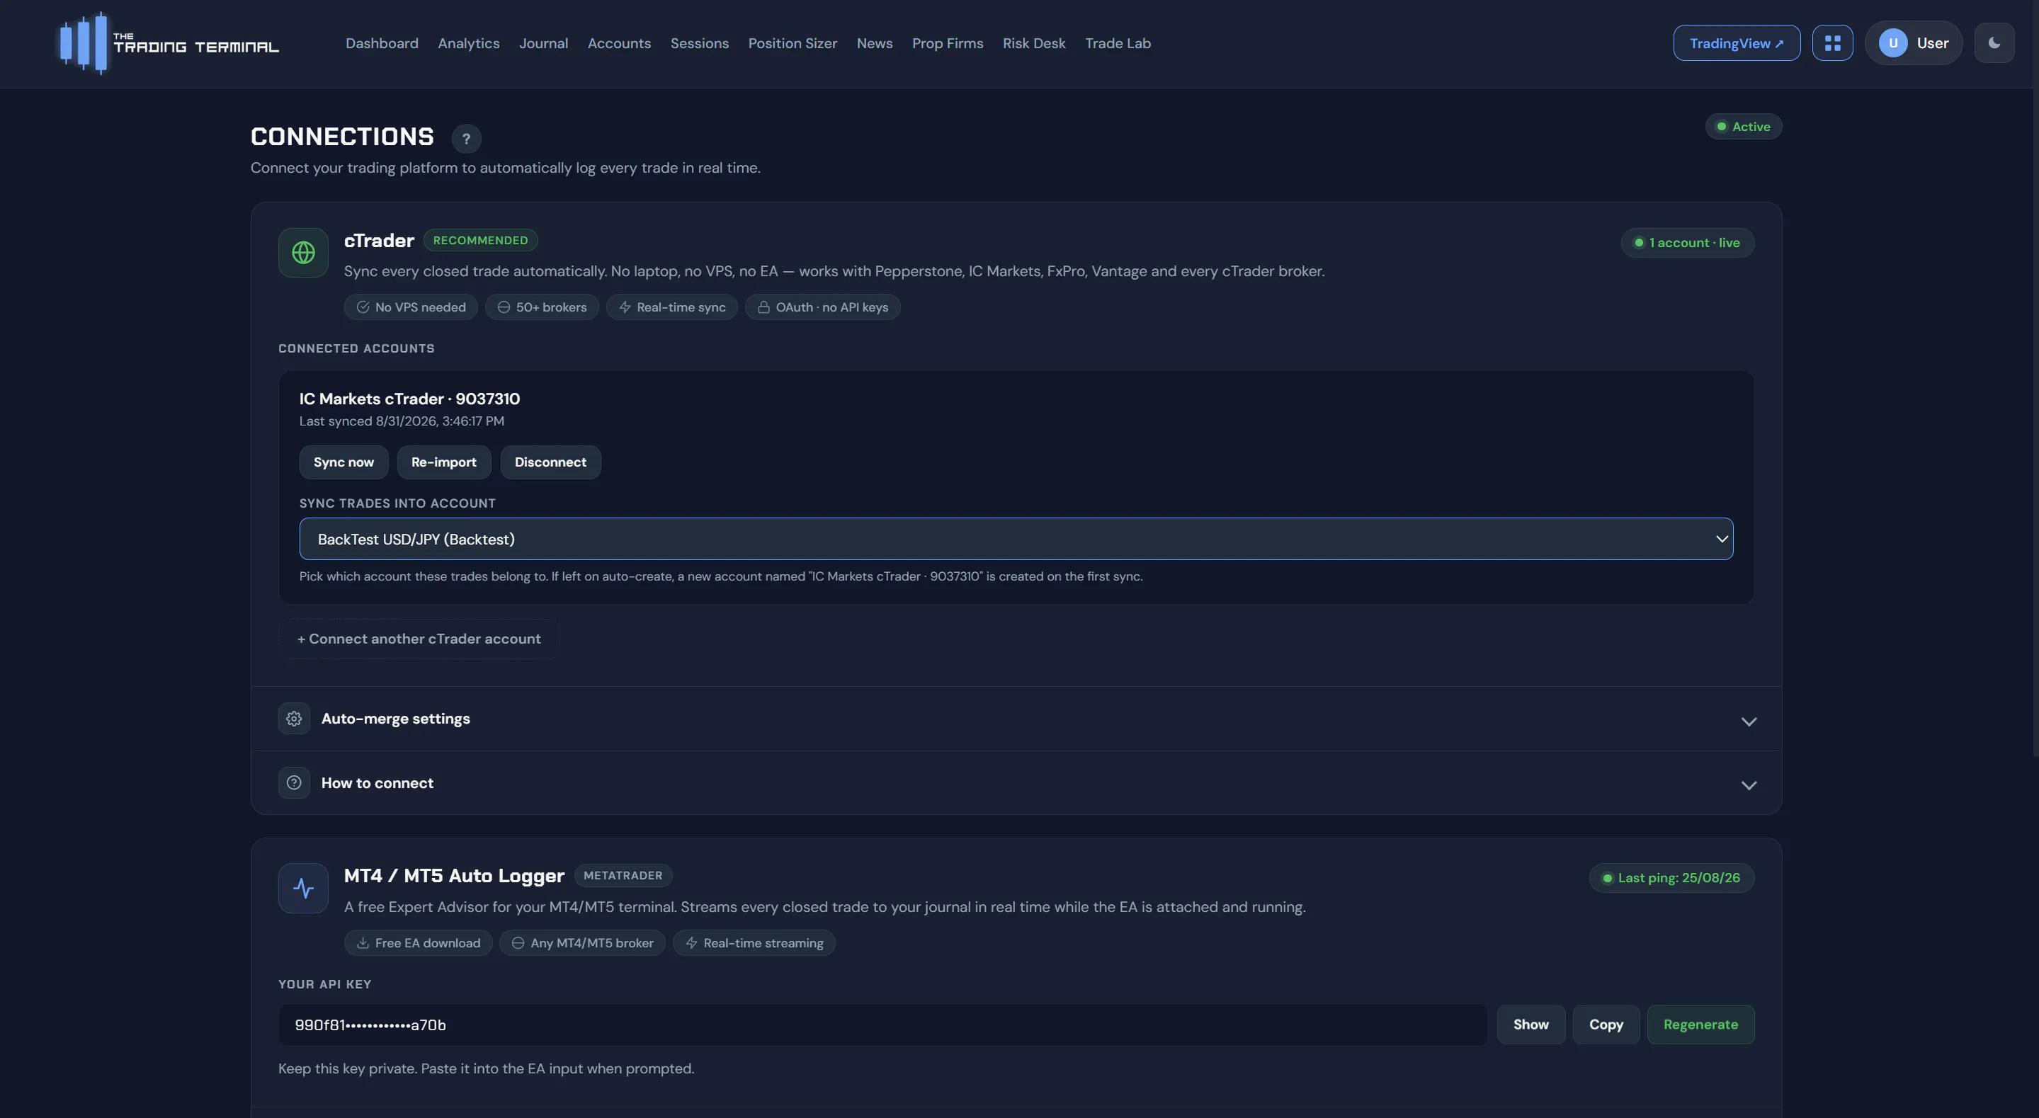Expand Auto-merge settings chevron
This screenshot has width=2039, height=1118.
pyautogui.click(x=1749, y=721)
